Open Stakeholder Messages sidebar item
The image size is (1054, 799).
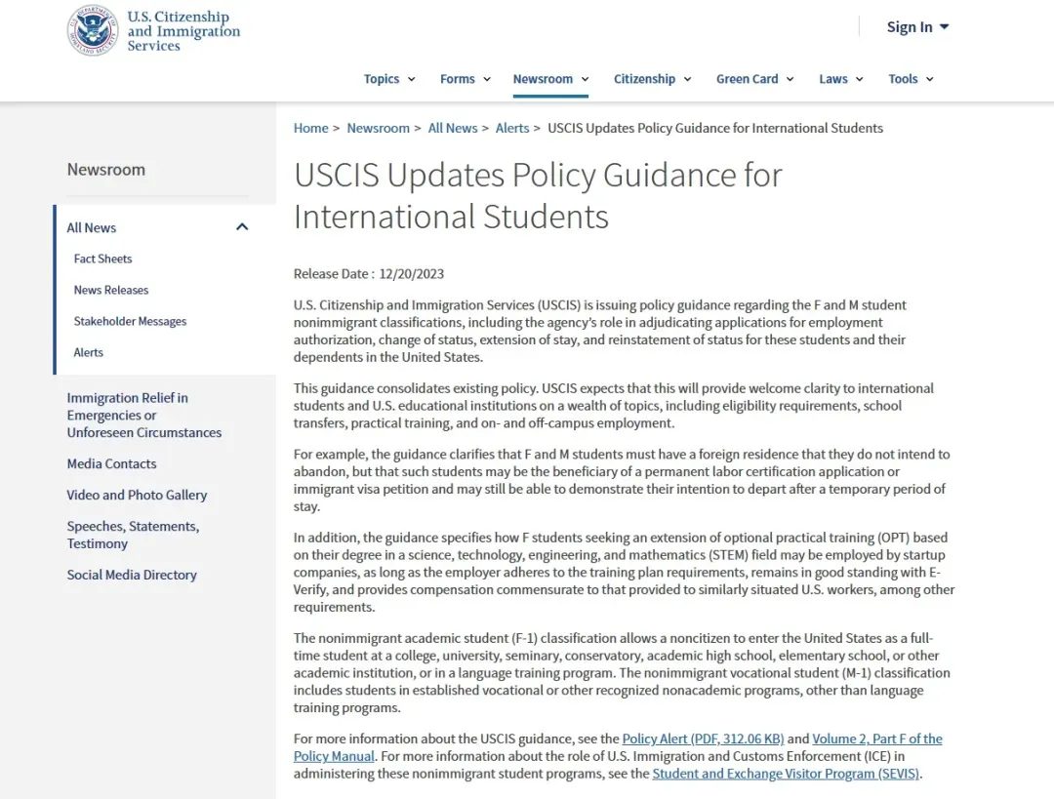130,321
